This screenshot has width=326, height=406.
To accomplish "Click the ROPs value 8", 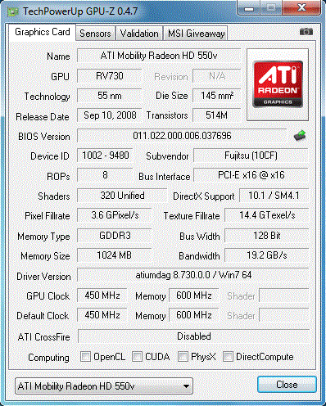I will 105,175.
